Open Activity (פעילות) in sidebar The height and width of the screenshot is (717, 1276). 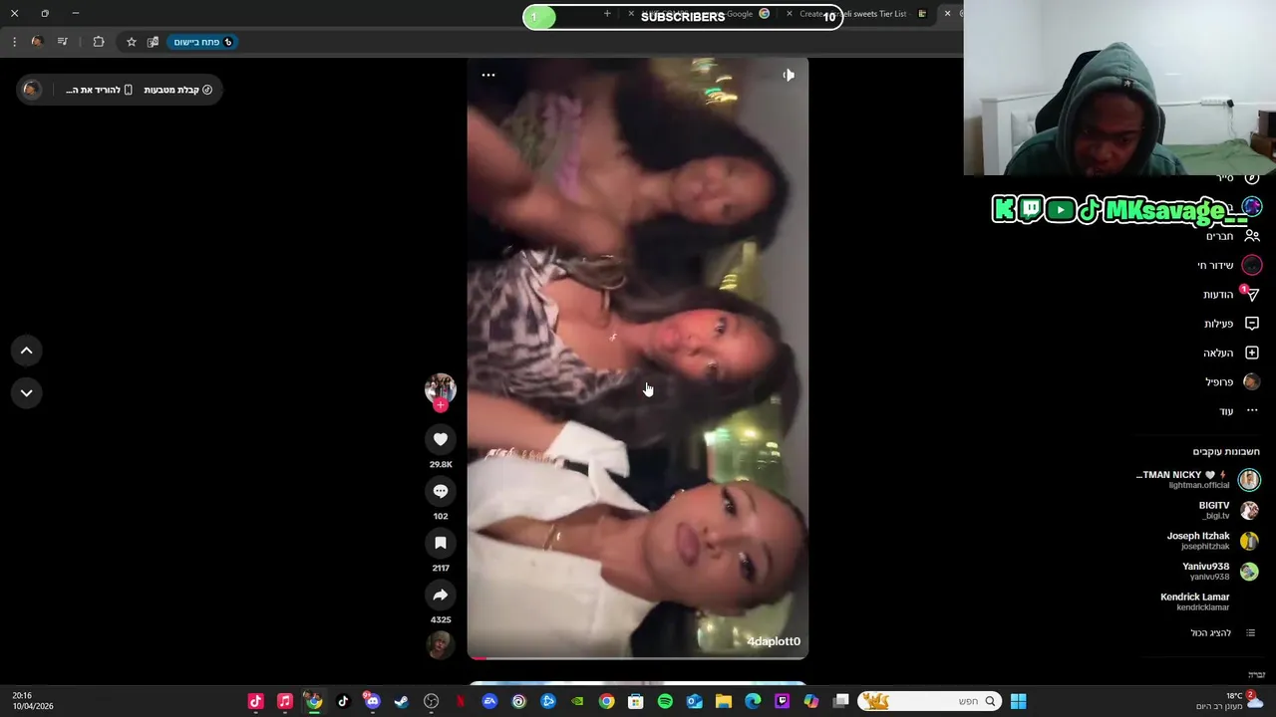(x=1231, y=324)
